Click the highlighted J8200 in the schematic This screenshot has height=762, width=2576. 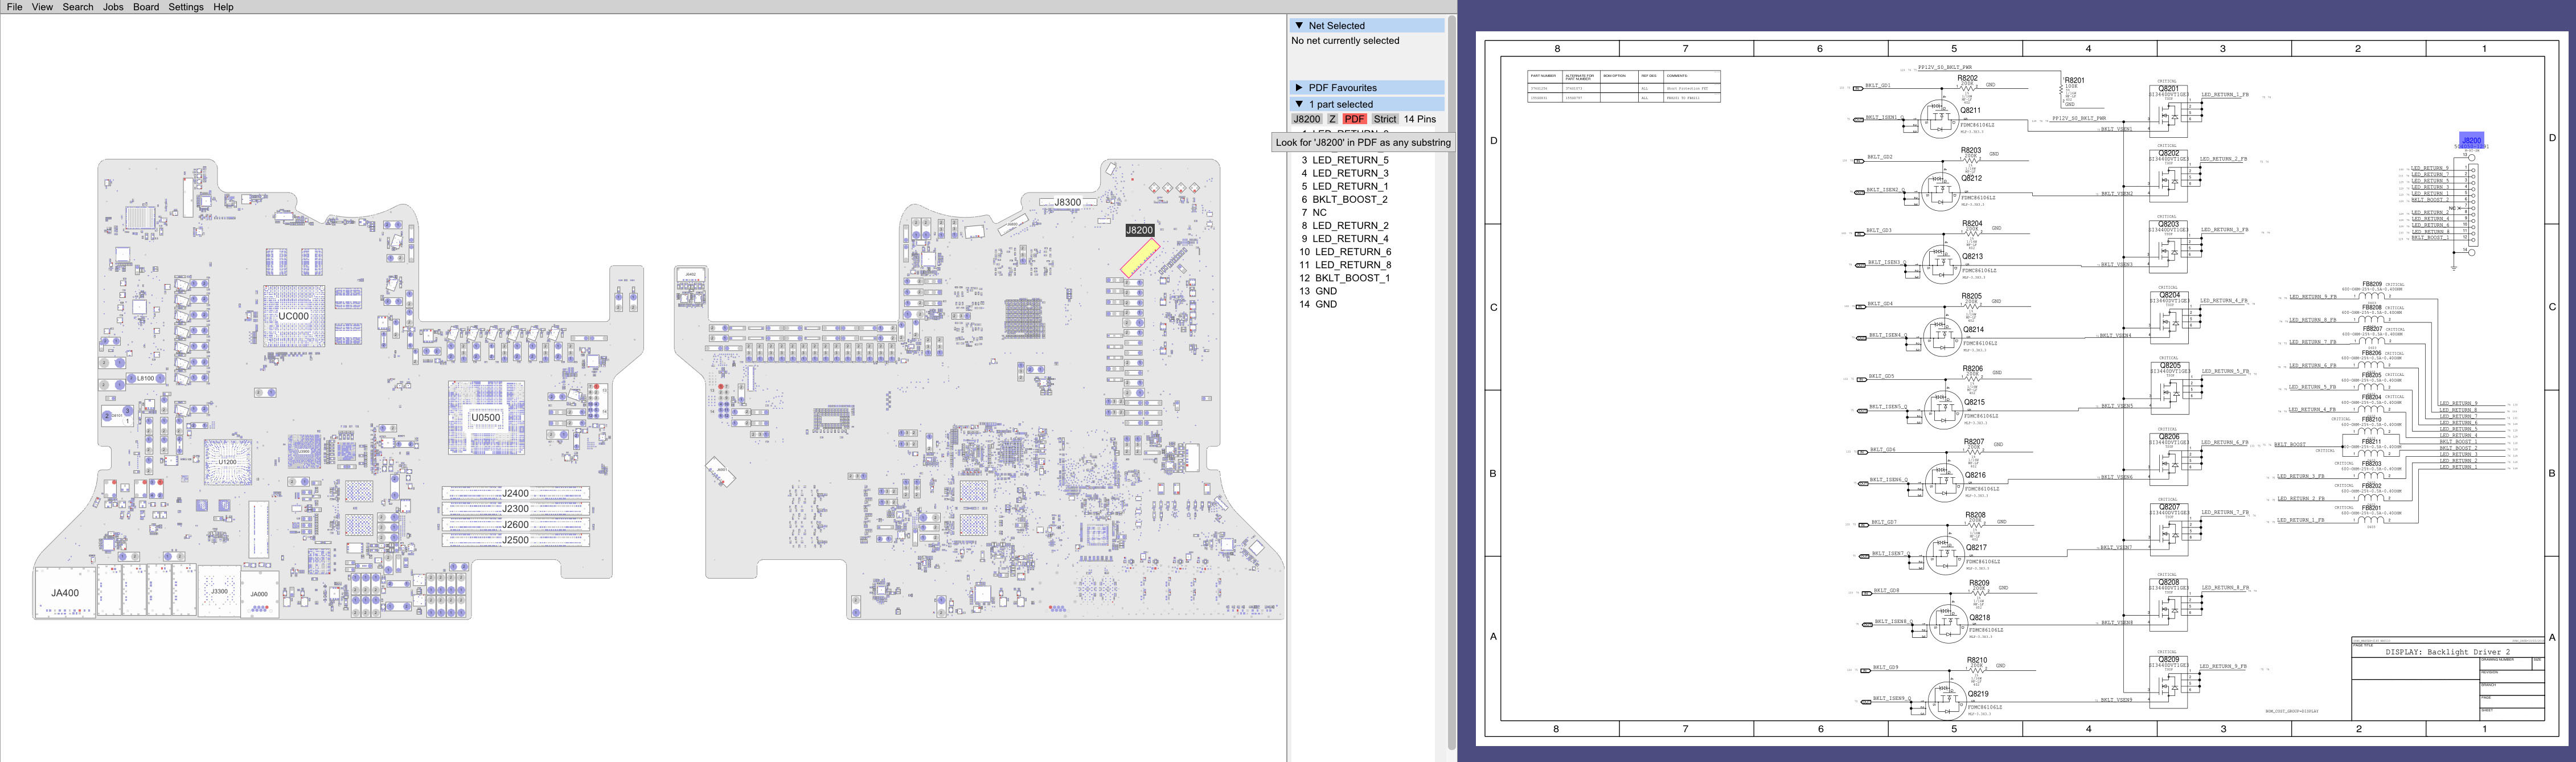2471,141
